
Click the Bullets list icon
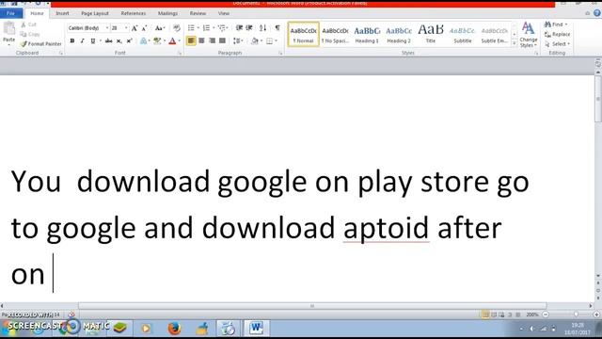coord(191,27)
